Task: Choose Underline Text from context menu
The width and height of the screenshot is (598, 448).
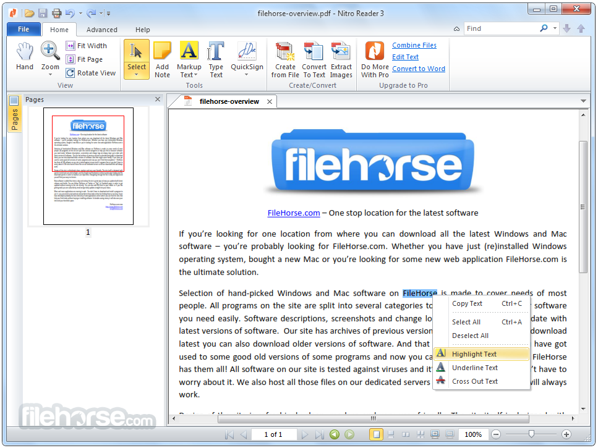Action: click(x=481, y=368)
